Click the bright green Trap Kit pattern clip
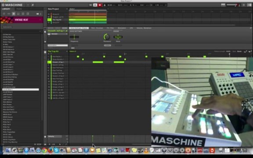The image size is (253, 158). [88, 20]
